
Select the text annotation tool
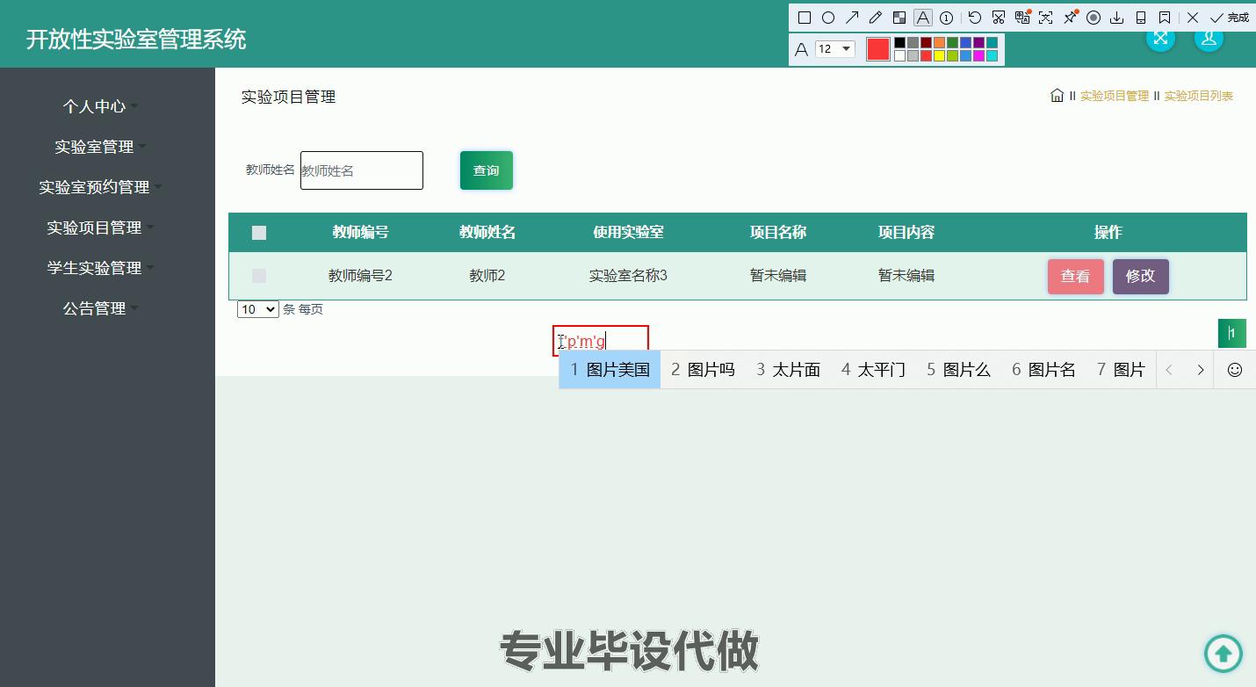pos(923,17)
